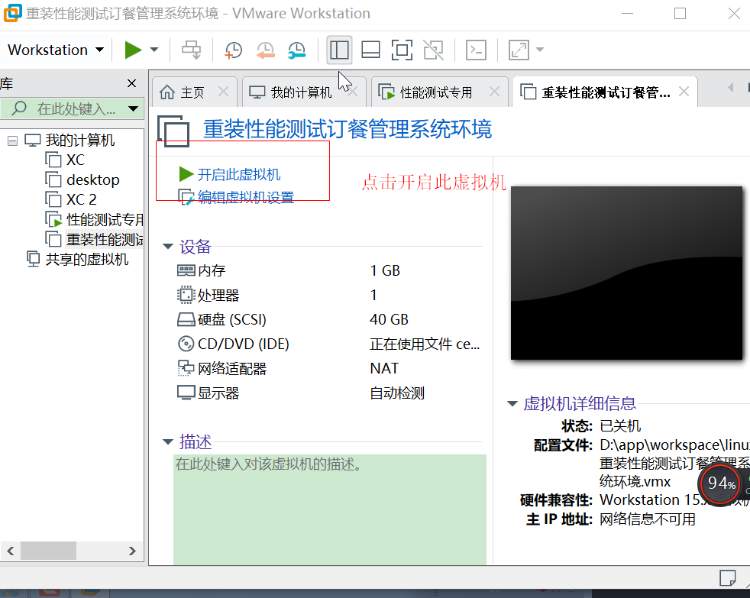
Task: Open the library search filter dropdown arrow
Action: pyautogui.click(x=134, y=108)
